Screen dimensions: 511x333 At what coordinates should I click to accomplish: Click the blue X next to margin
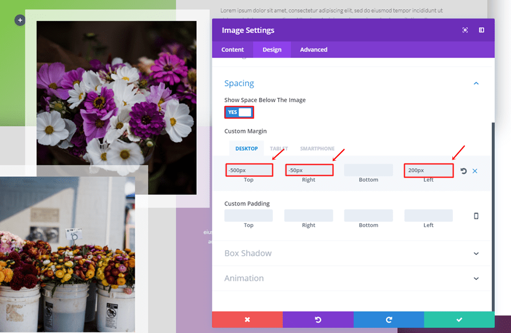[475, 171]
